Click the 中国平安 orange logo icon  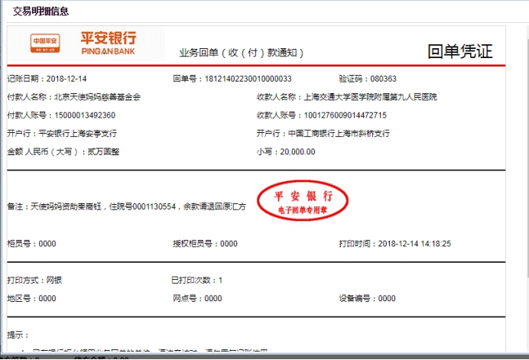[45, 44]
